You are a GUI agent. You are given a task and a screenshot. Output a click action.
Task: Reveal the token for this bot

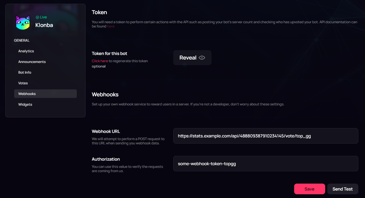[x=192, y=58]
